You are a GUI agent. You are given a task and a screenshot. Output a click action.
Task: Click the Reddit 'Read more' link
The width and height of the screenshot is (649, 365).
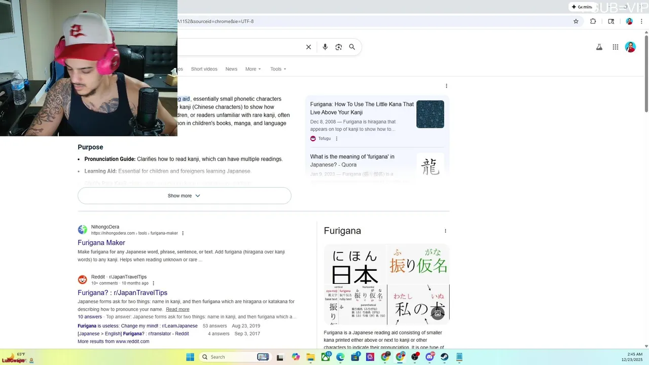pyautogui.click(x=177, y=309)
